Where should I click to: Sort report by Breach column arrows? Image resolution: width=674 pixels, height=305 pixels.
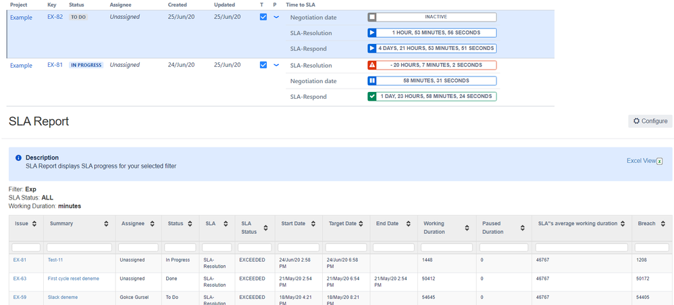click(662, 224)
